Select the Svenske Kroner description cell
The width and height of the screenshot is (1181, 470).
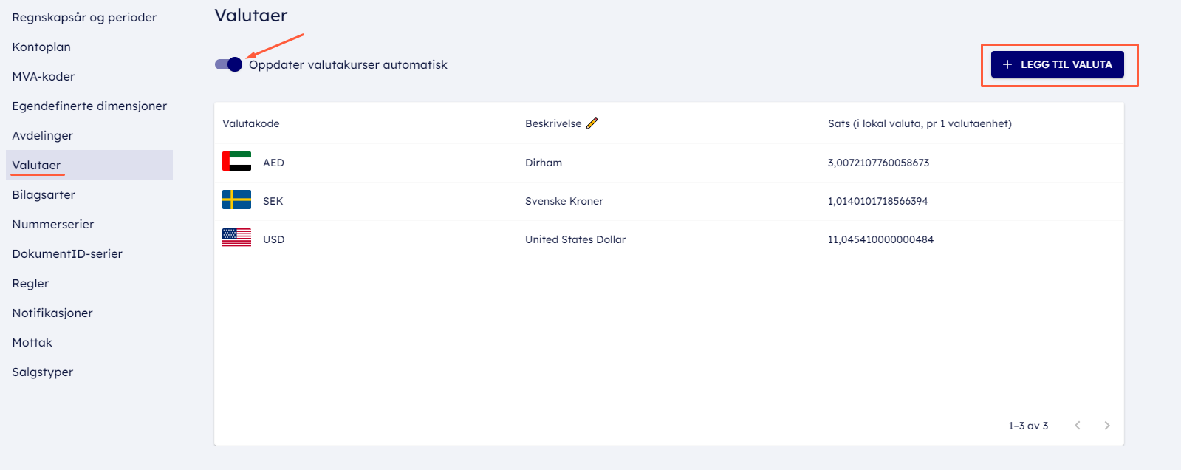(x=564, y=201)
